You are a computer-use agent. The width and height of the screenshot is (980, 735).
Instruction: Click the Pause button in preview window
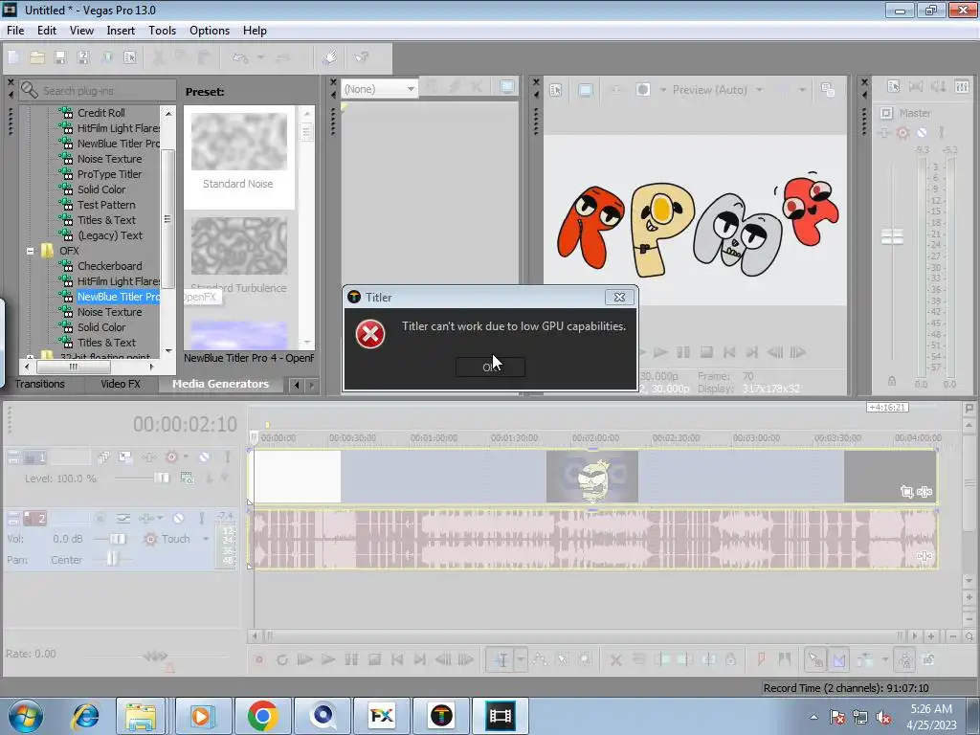[683, 352]
